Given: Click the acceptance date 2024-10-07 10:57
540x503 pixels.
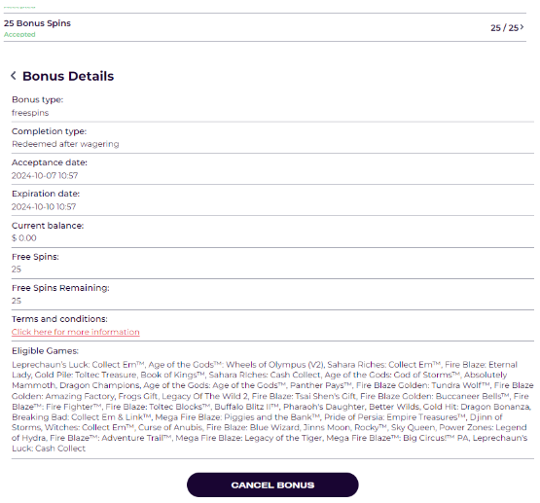Looking at the screenshot, I should point(45,175).
